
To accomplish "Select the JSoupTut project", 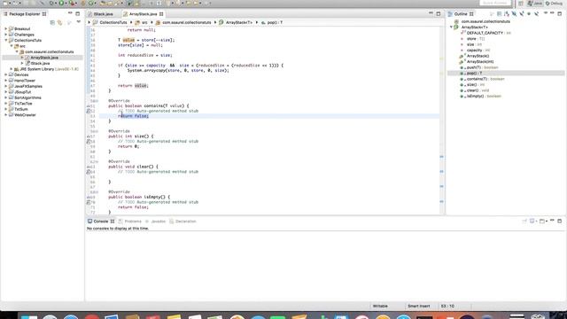I will point(22,92).
